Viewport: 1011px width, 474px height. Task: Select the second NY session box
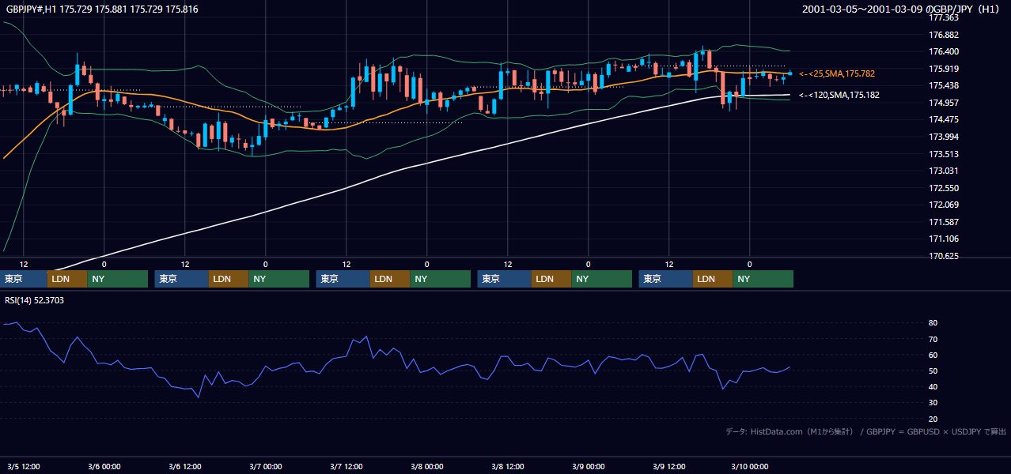[279, 279]
